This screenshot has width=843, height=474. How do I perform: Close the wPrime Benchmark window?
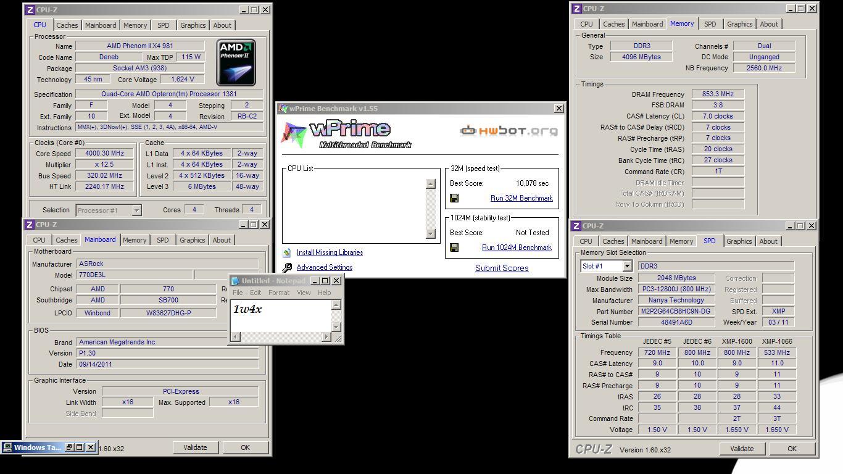click(x=559, y=109)
